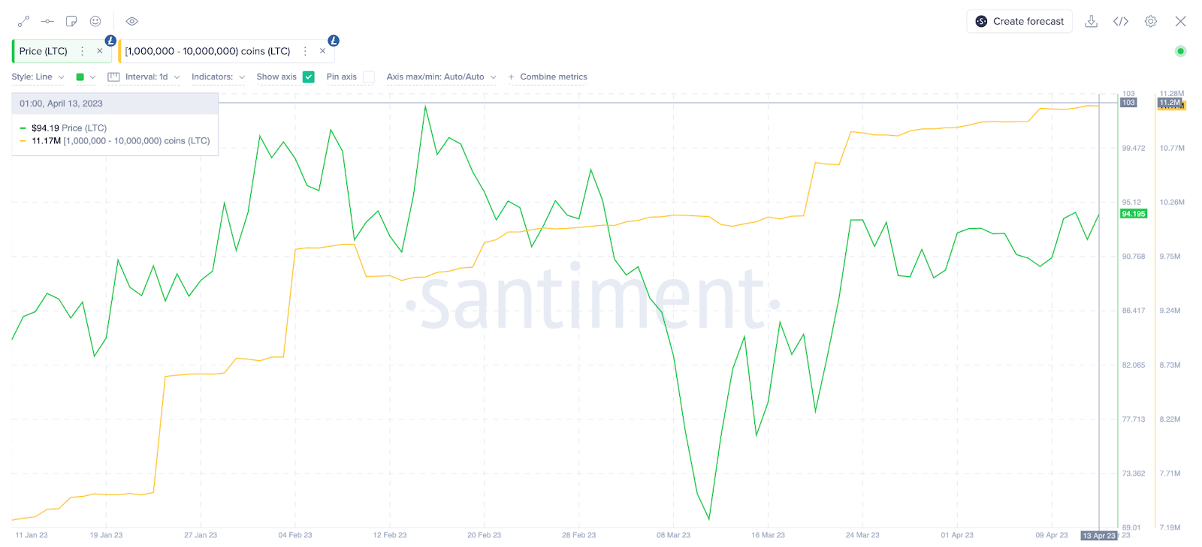Click the 11.2M crosshair label on coins axis

(x=1170, y=103)
